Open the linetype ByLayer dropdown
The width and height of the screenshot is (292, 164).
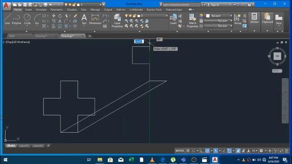pos(219,26)
